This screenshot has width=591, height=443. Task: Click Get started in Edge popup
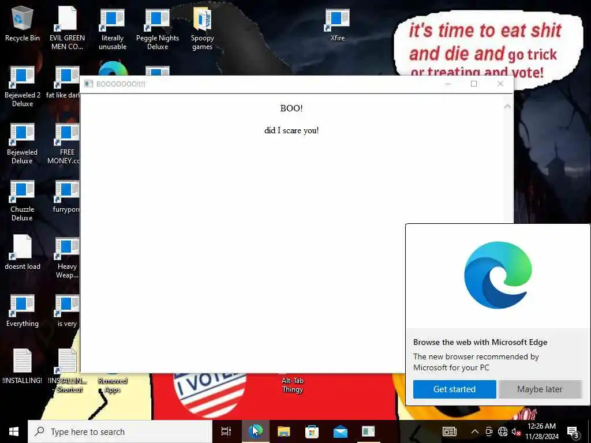click(x=454, y=389)
